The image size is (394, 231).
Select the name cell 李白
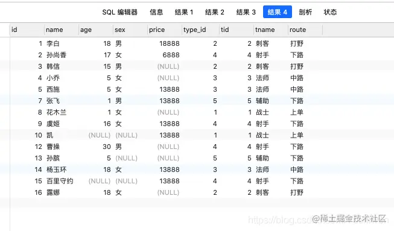pos(53,43)
